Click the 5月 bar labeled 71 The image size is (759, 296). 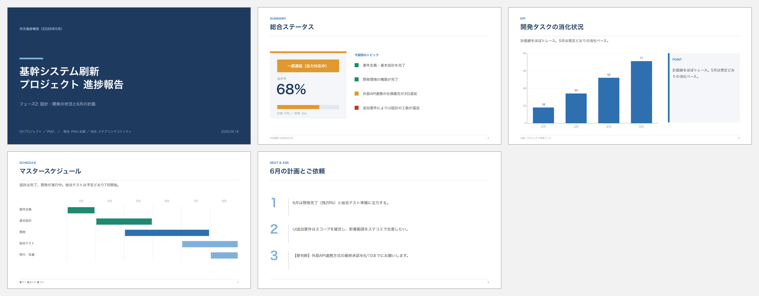641,92
